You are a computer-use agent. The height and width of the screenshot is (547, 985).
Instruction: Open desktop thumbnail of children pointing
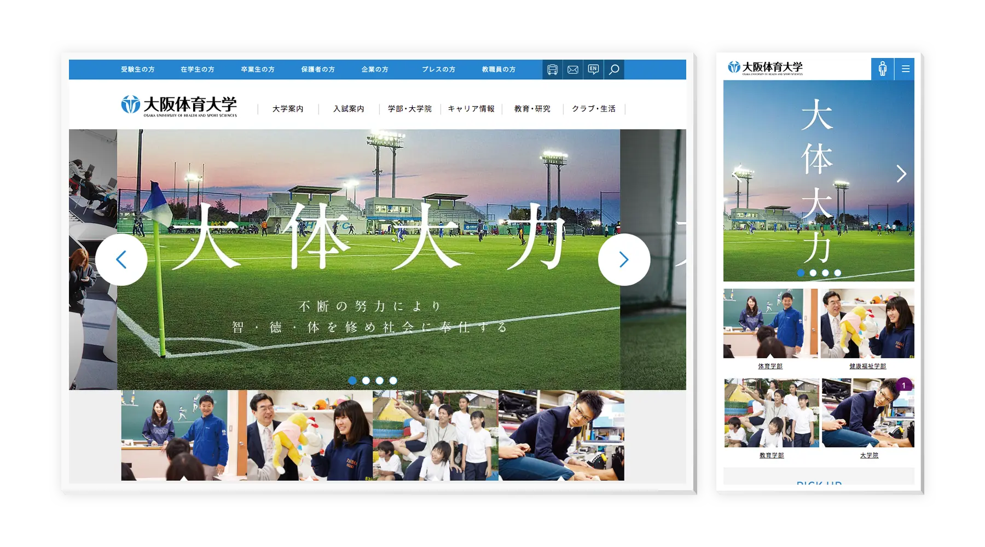click(436, 435)
